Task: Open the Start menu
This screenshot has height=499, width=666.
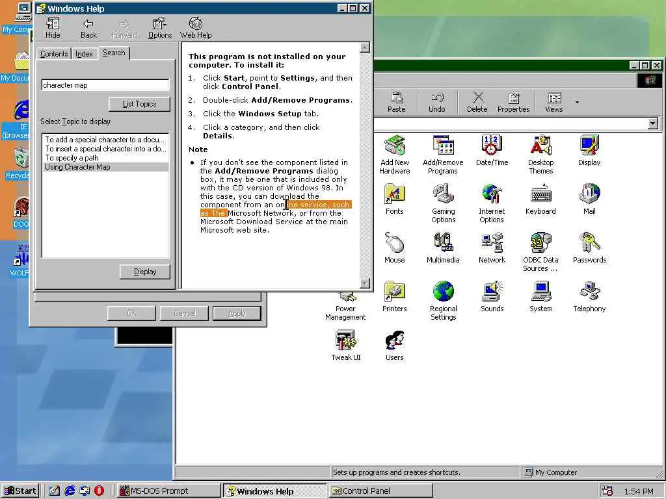Action: coord(20,491)
